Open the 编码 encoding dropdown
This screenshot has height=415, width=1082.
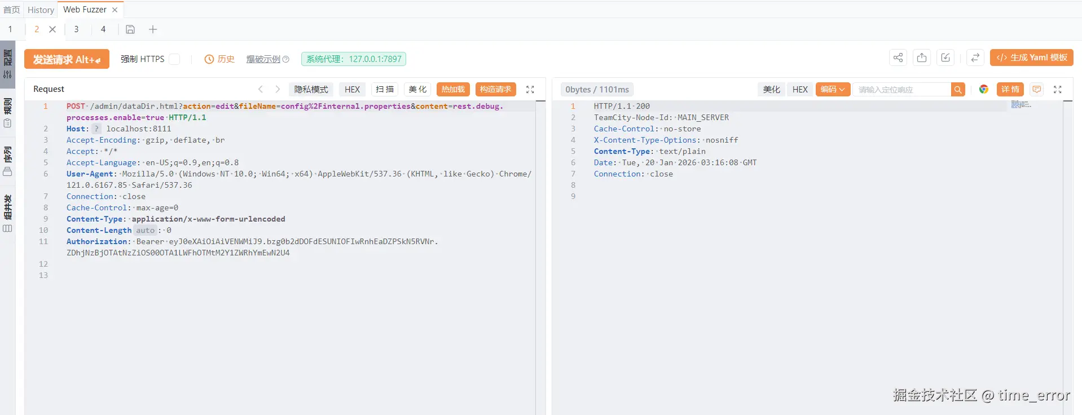coord(833,89)
